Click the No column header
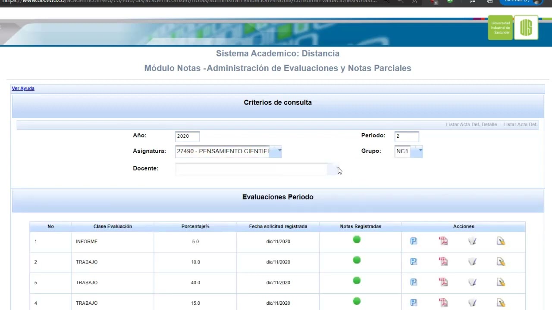552x310 pixels. tap(50, 226)
